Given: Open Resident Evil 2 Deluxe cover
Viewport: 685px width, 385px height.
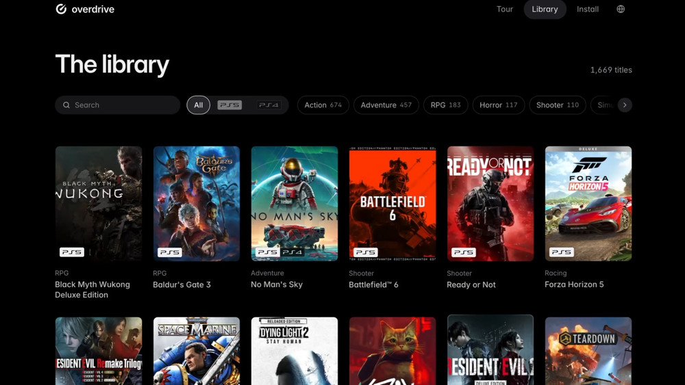Looking at the screenshot, I should click(x=490, y=350).
